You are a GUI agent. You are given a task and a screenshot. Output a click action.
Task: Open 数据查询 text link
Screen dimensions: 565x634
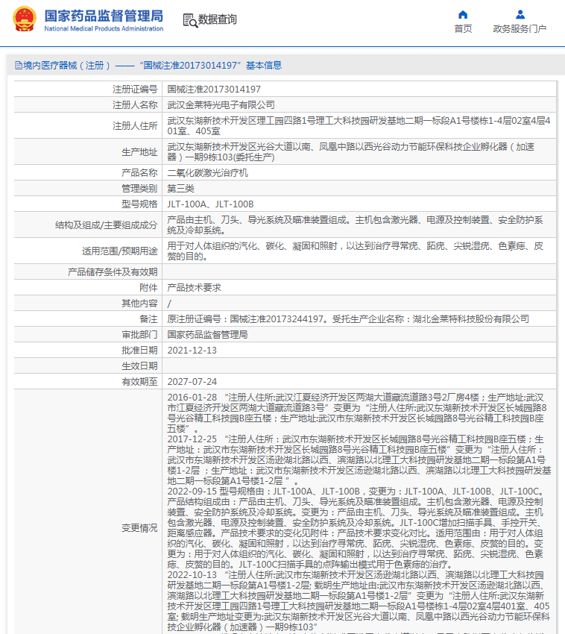[x=218, y=19]
